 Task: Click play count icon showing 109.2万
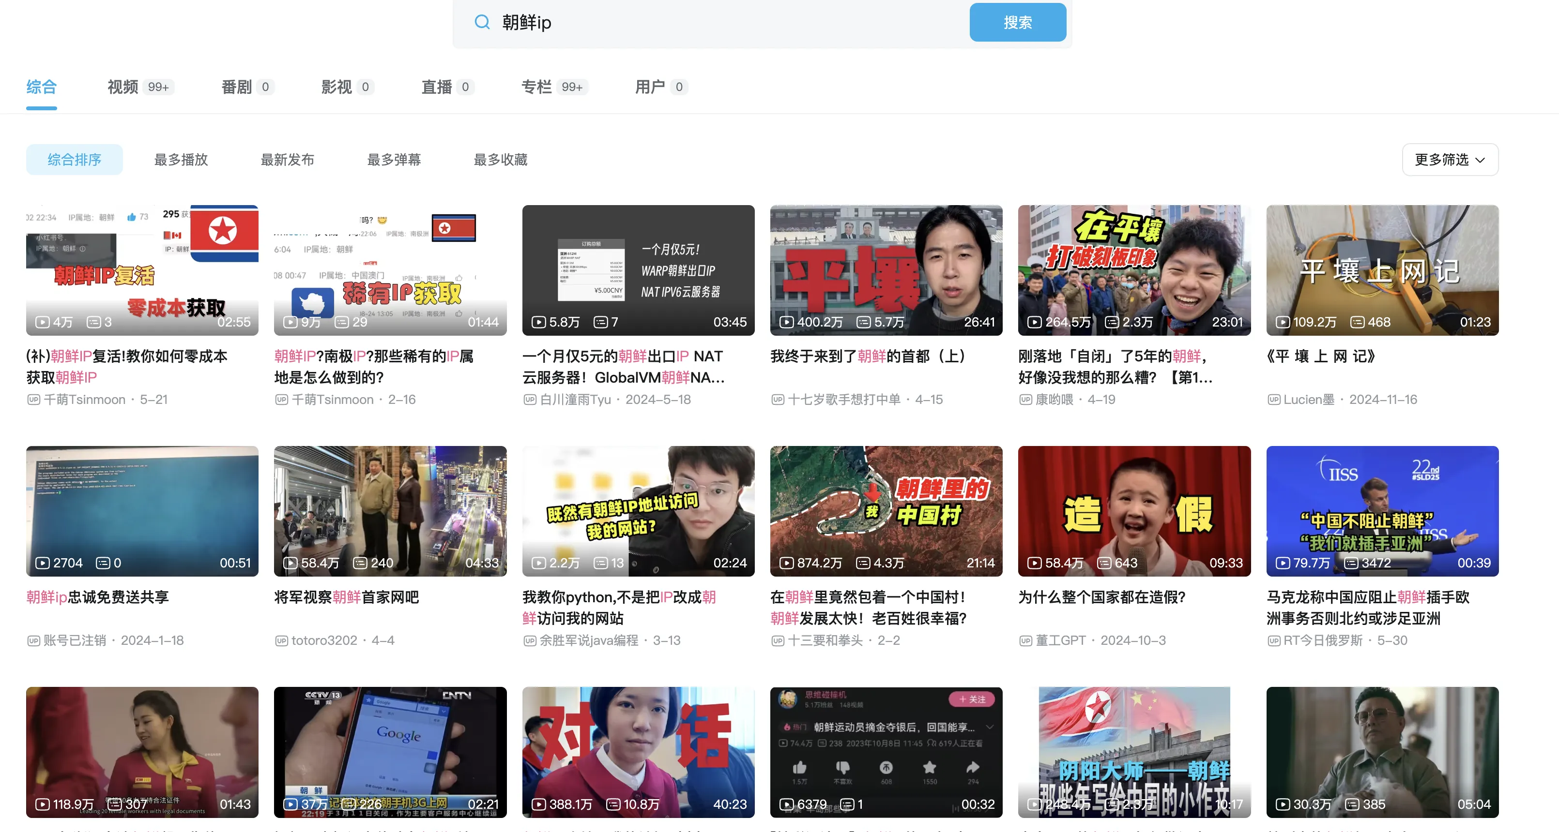[1283, 322]
